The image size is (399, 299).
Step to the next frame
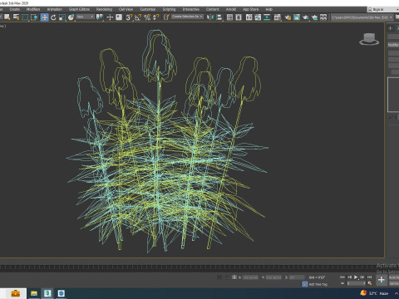[x=362, y=277]
